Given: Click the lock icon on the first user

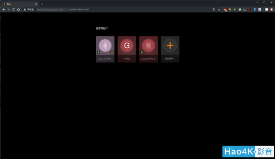Looking at the screenshot, I should (99, 53).
